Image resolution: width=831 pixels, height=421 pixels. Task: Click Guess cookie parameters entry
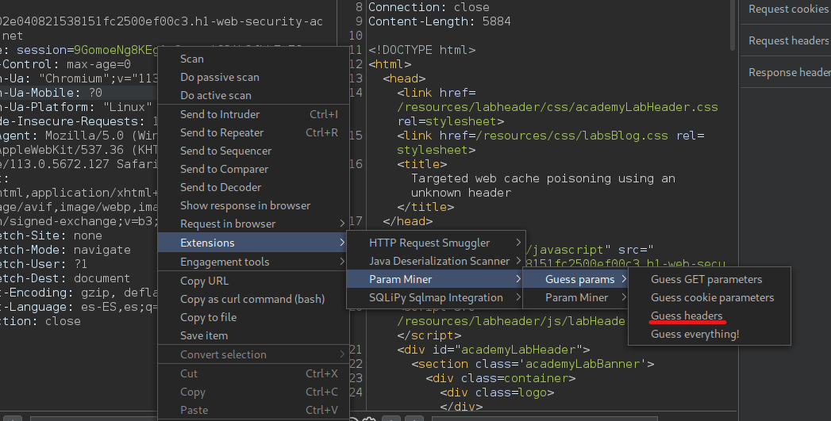pos(712,297)
